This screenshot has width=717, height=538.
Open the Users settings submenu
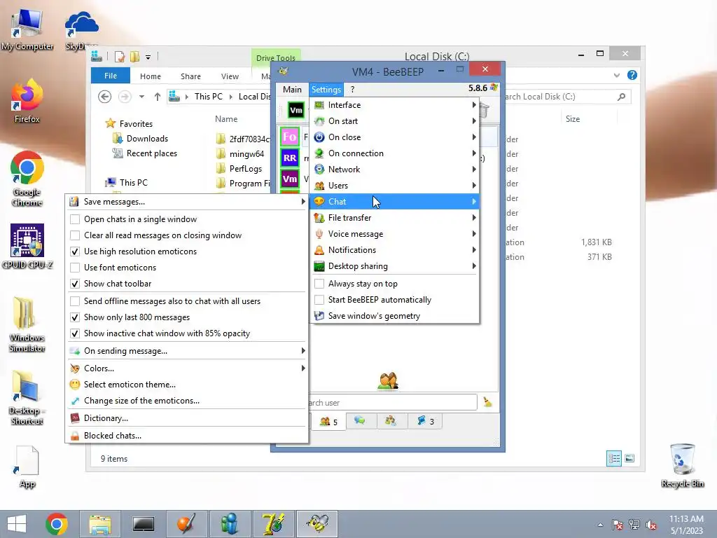click(x=395, y=185)
